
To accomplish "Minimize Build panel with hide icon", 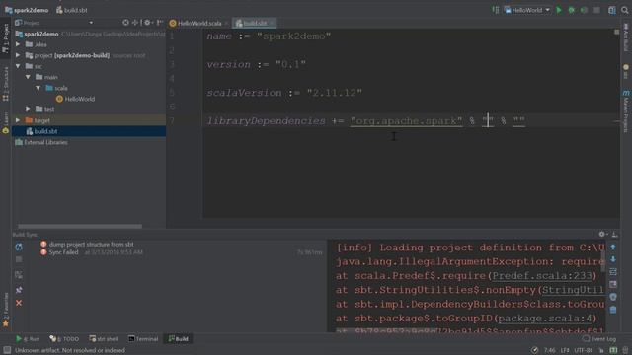I will coord(614,234).
